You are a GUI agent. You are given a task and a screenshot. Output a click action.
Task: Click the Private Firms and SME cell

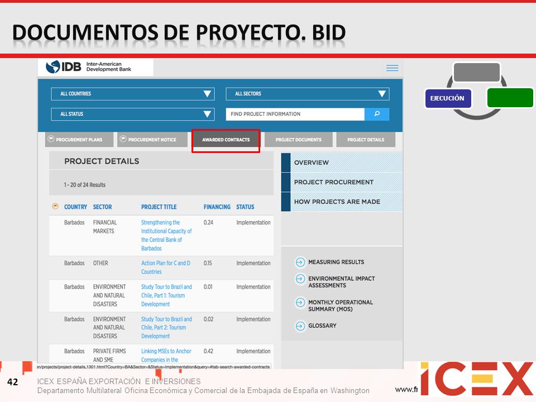pos(109,356)
